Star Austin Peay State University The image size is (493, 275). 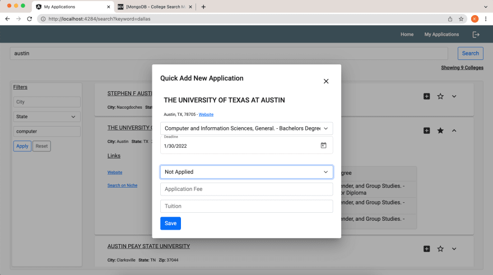click(x=440, y=249)
